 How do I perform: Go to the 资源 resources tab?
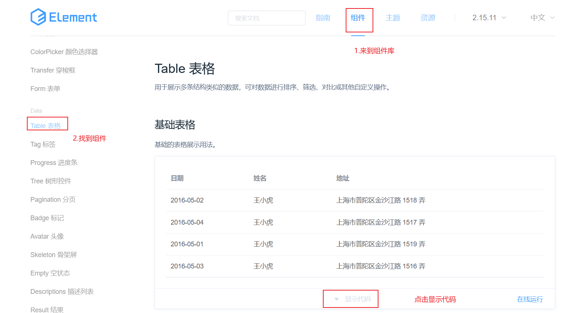(x=428, y=18)
